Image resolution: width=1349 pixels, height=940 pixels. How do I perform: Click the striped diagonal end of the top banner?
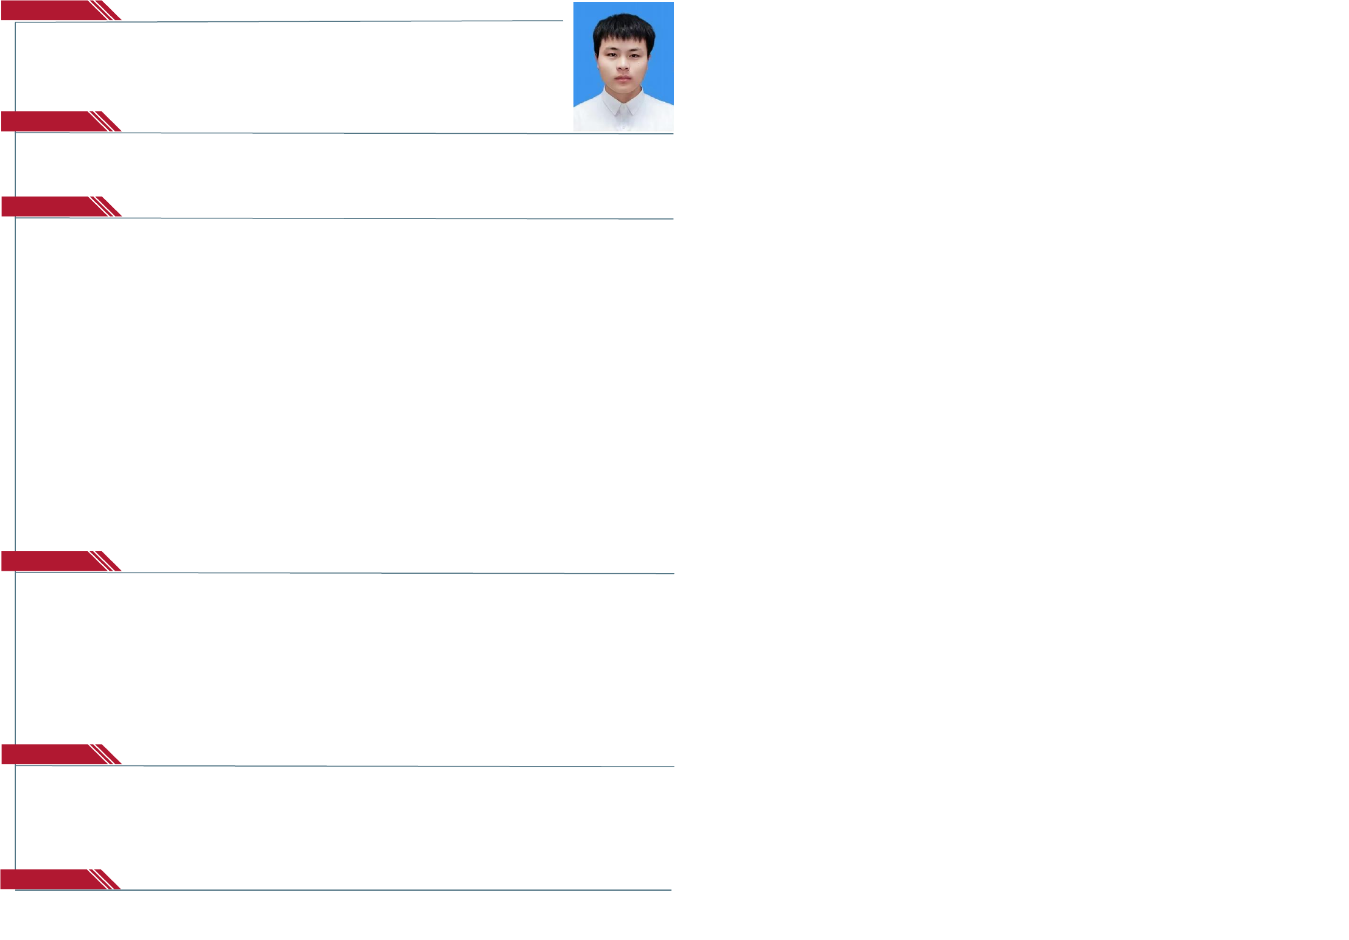(106, 11)
